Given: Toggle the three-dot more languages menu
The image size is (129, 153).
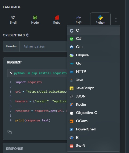Looking at the screenshot, I should [116, 20].
